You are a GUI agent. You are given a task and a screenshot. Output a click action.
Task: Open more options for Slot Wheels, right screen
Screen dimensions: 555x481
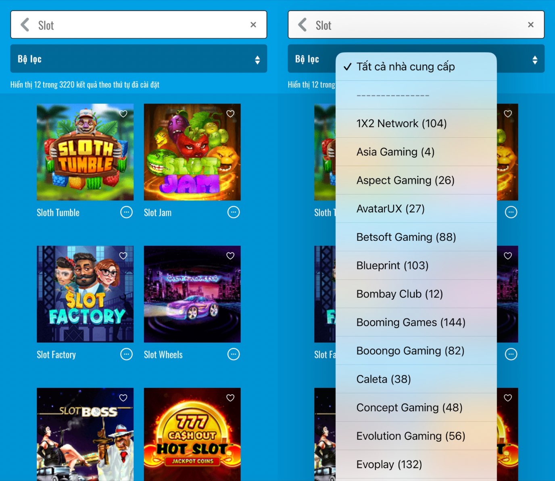511,354
